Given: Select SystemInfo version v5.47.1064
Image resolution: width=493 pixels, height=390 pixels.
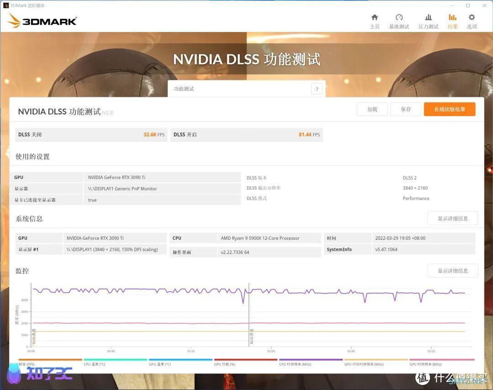Looking at the screenshot, I should [386, 249].
